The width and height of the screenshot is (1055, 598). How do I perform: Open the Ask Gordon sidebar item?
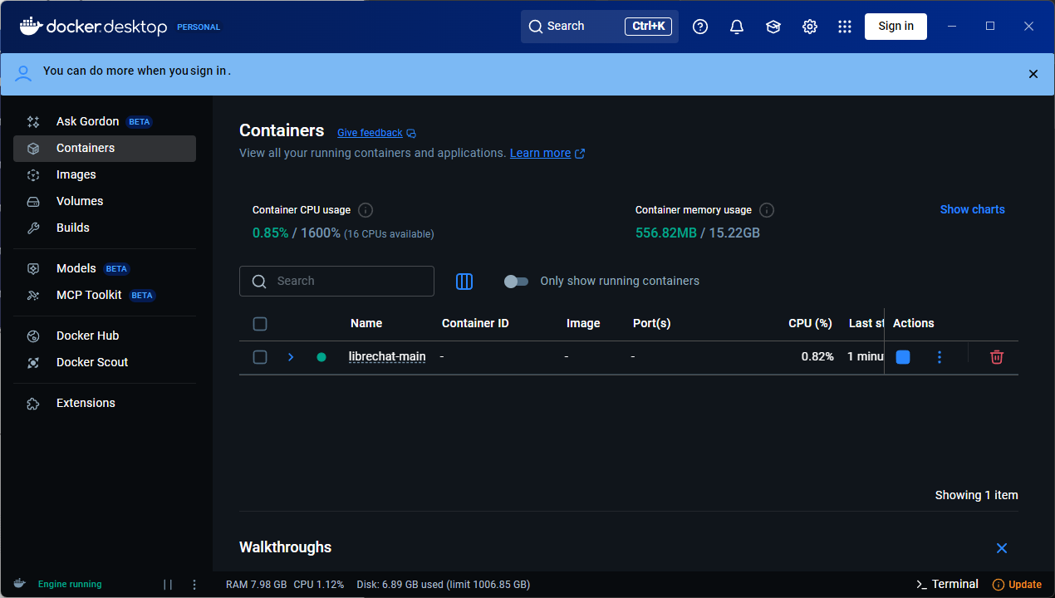(105, 121)
